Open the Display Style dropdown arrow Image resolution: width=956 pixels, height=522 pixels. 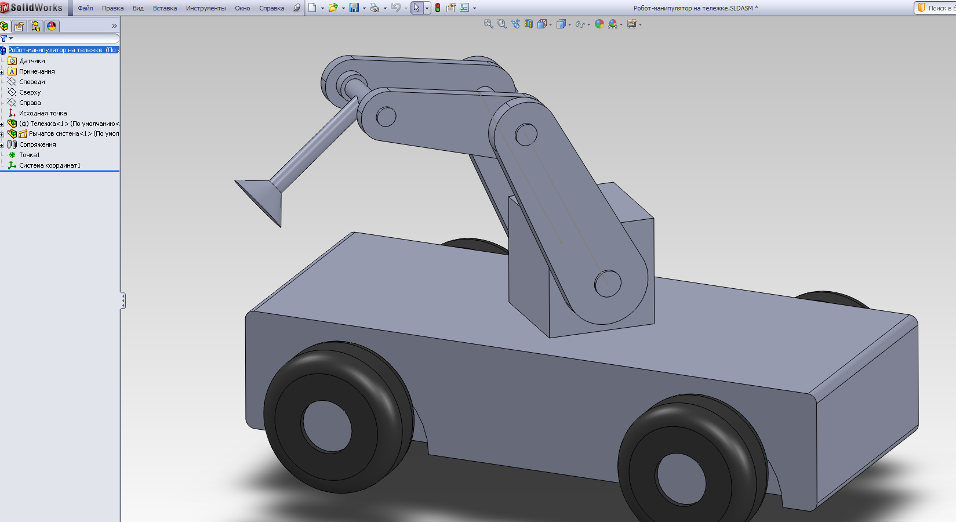[x=570, y=24]
